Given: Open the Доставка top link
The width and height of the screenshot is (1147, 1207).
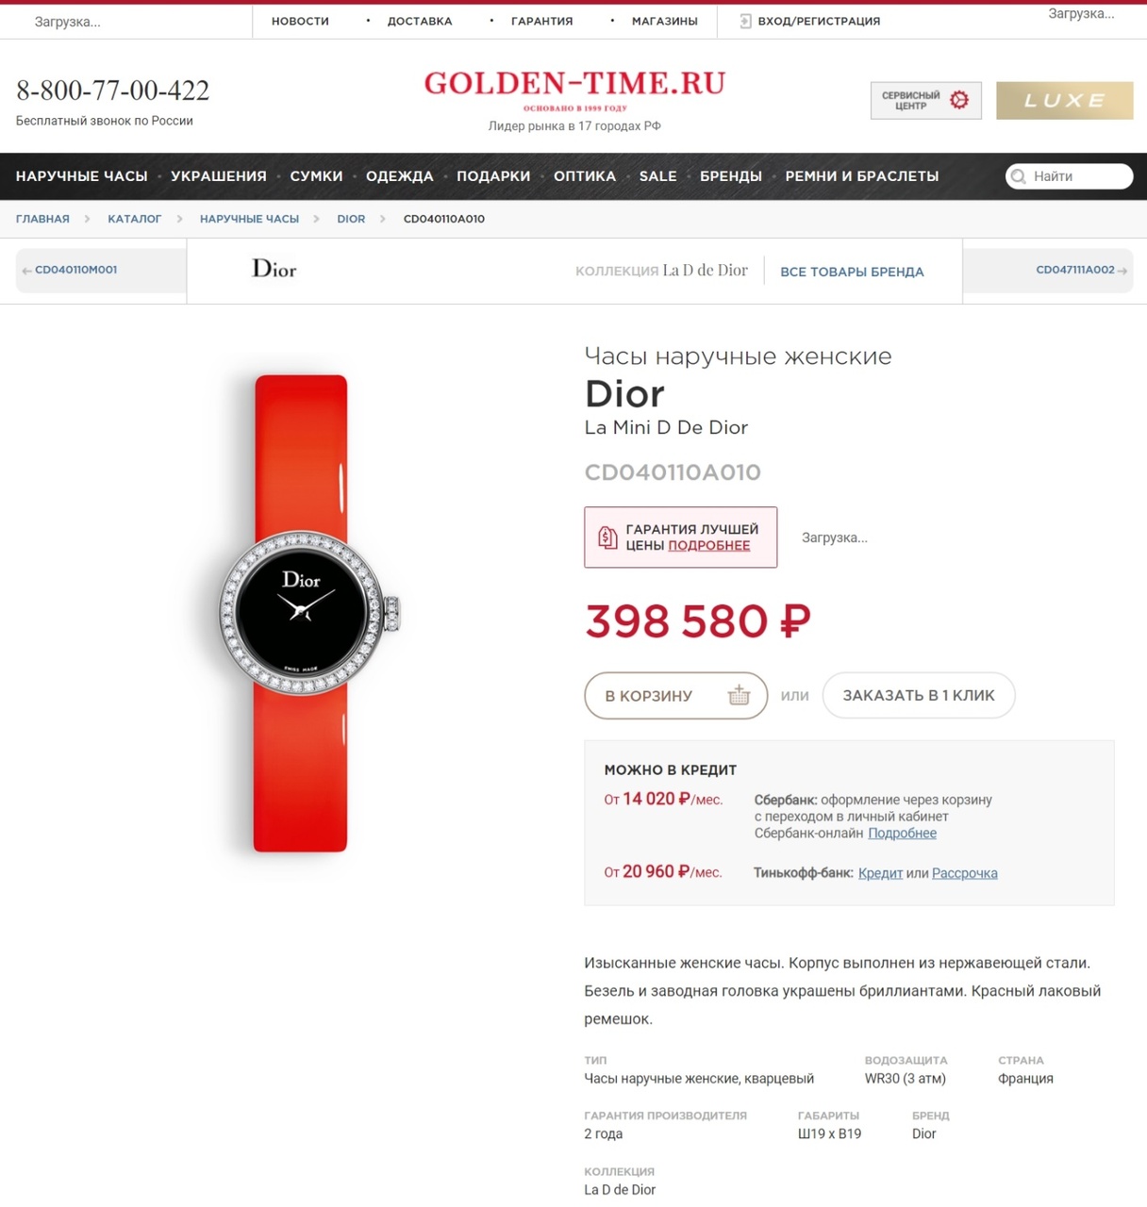Looking at the screenshot, I should 420,21.
